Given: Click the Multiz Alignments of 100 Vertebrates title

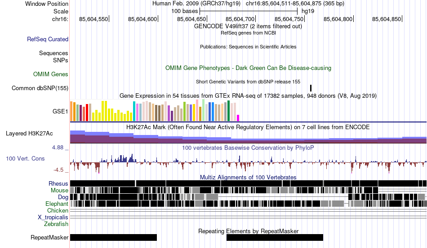Looking at the screenshot, I should tap(248, 178).
